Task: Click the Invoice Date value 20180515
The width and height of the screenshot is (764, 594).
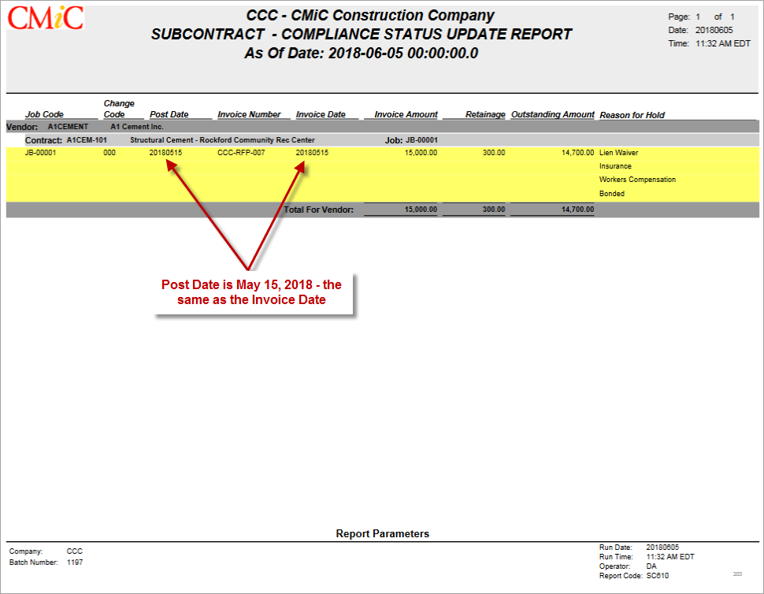Action: click(x=313, y=153)
